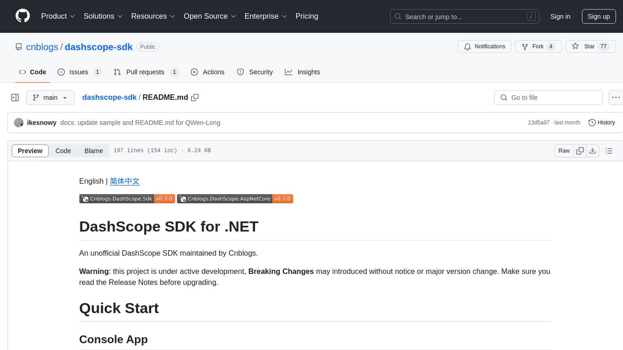The height and width of the screenshot is (350, 623).
Task: Copy the raw file contents
Action: click(x=580, y=151)
